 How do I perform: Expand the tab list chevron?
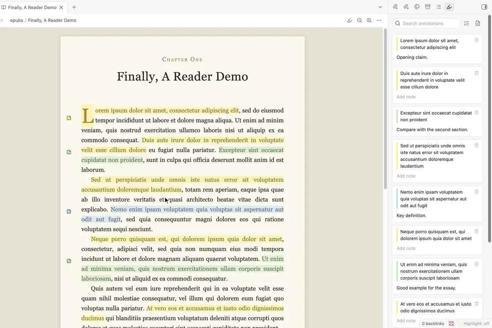[380, 7]
